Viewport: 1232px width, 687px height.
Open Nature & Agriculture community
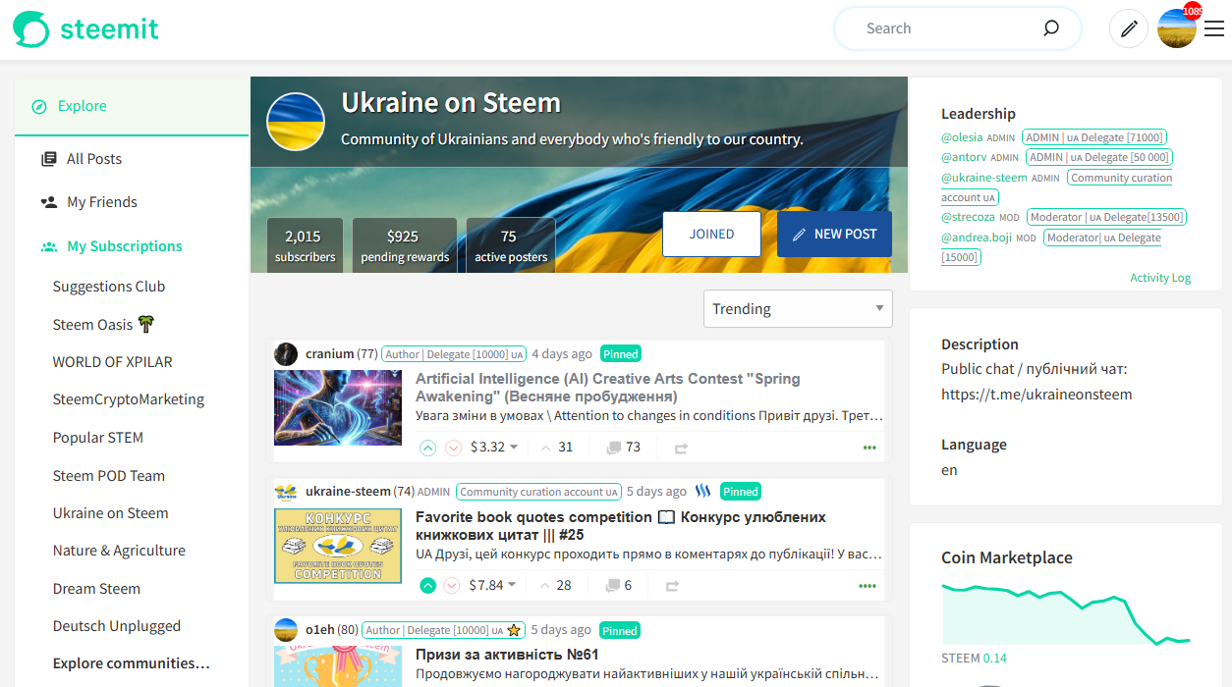119,551
